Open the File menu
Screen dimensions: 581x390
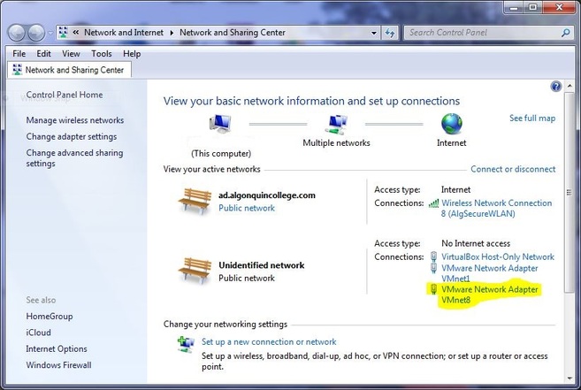click(x=19, y=54)
